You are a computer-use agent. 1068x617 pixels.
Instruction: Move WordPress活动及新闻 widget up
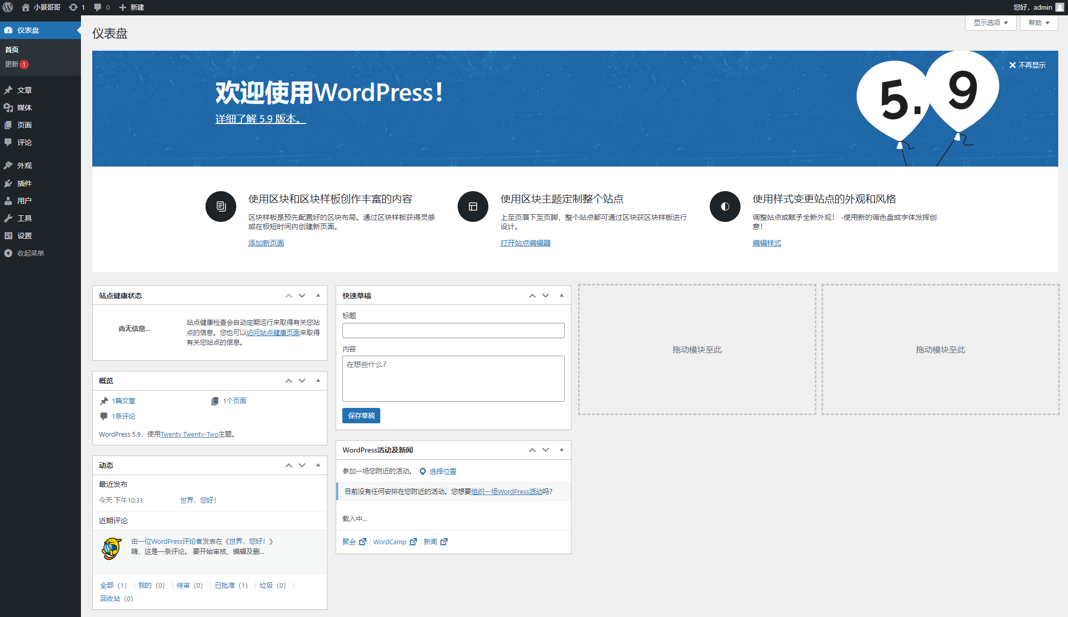tap(532, 450)
